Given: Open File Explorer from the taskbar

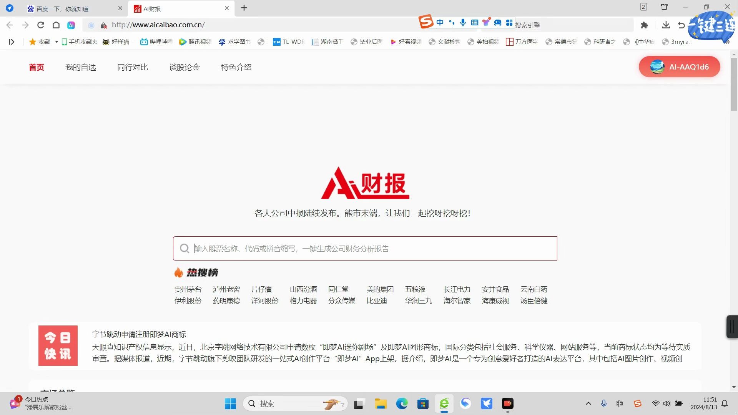Looking at the screenshot, I should pos(381,404).
